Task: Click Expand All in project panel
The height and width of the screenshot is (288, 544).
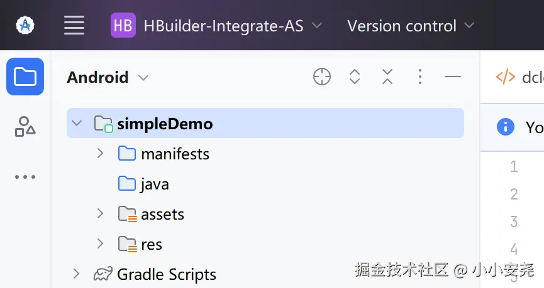Action: click(x=355, y=77)
